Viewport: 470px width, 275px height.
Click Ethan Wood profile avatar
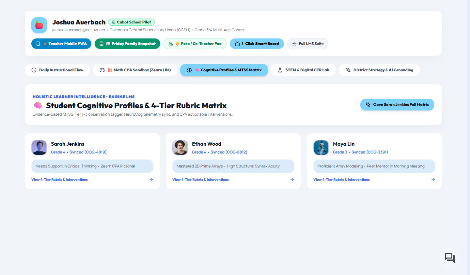(180, 148)
